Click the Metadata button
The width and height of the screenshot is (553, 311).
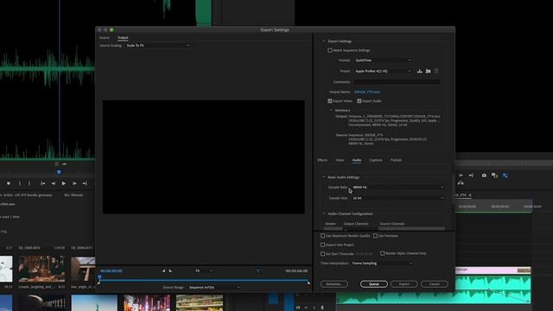tap(334, 284)
